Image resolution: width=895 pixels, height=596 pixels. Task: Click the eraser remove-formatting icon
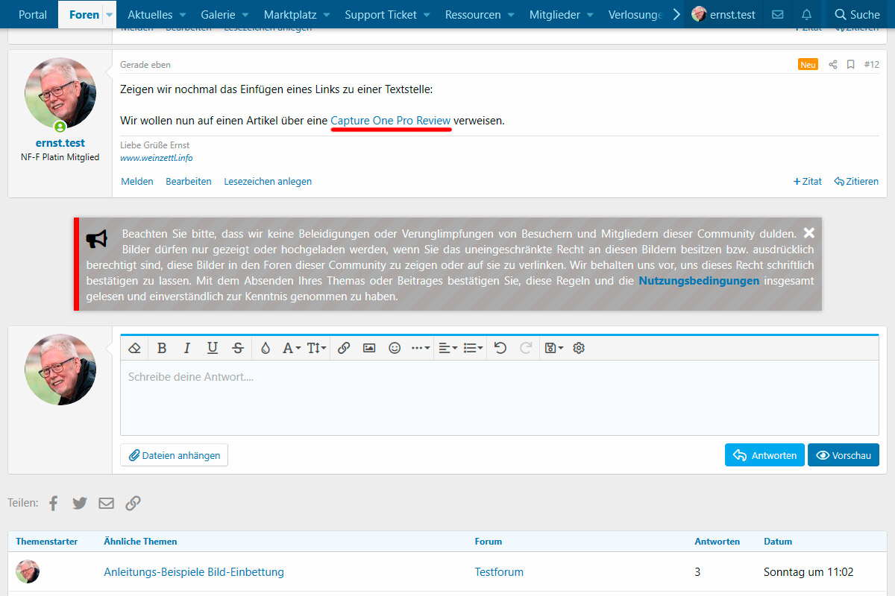point(134,348)
